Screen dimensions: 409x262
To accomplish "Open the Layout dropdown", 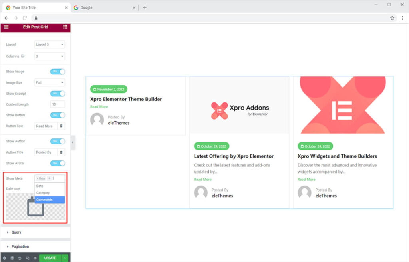I will point(50,44).
